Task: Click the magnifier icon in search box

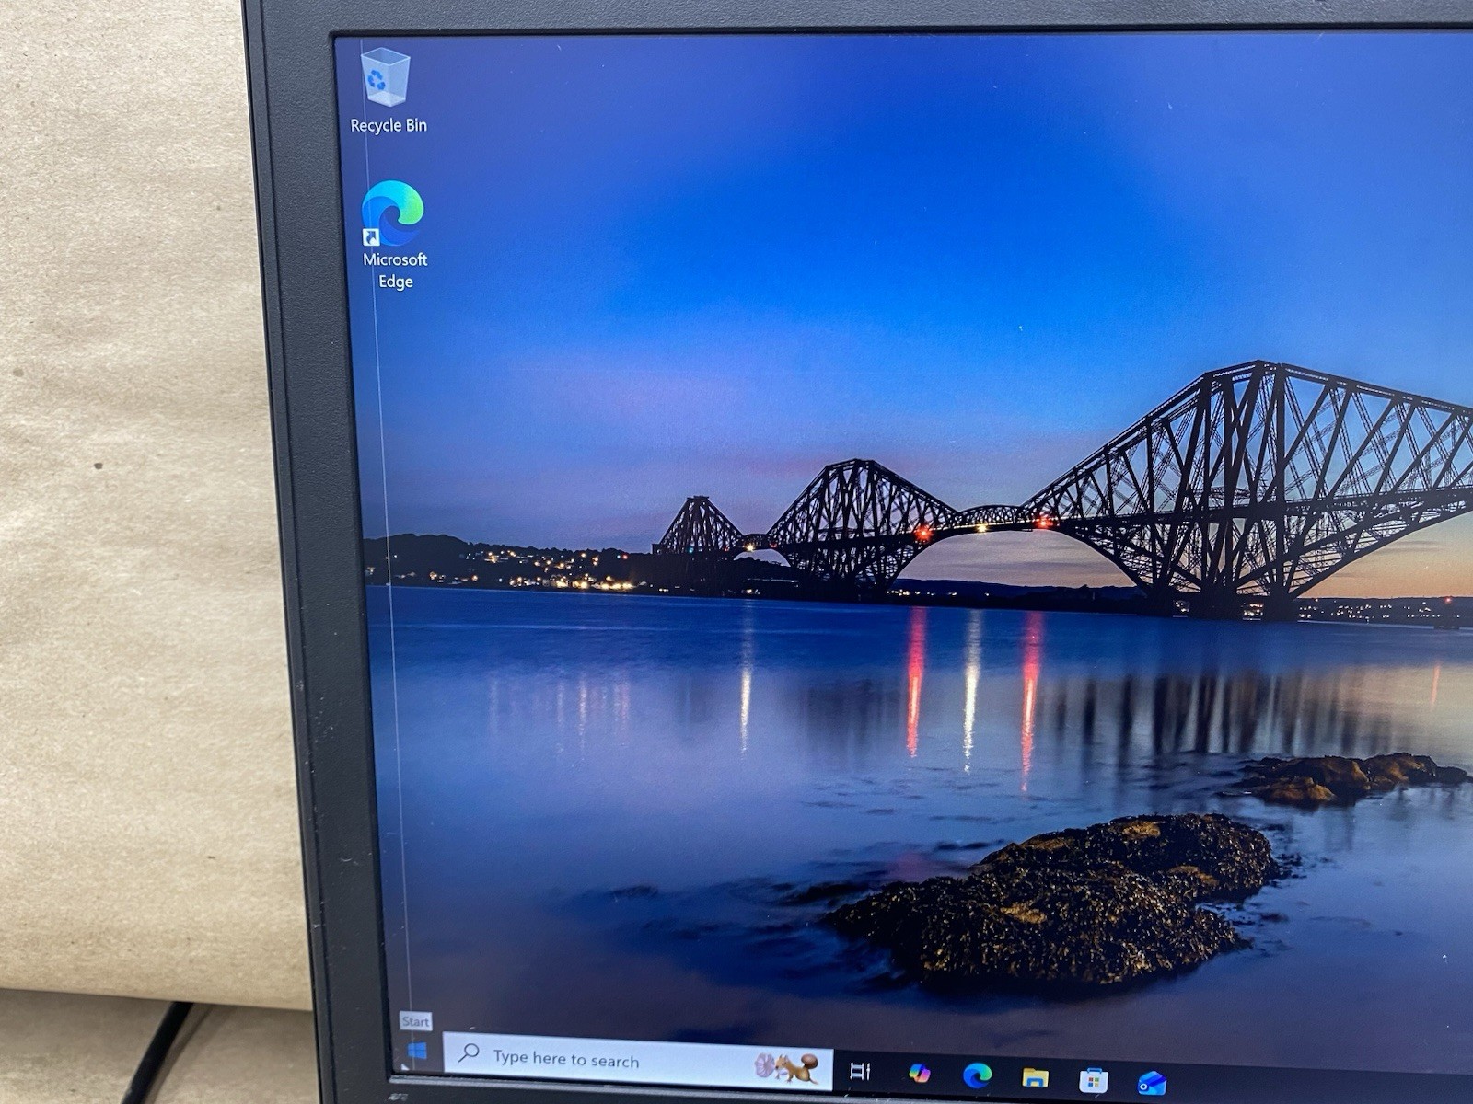Action: pyautogui.click(x=469, y=1052)
